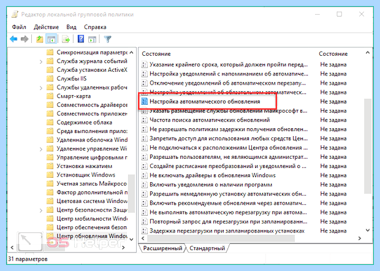Select Настройка уведомлений с напоминанием policy
Viewport: 380px width, 271px height.
point(229,74)
